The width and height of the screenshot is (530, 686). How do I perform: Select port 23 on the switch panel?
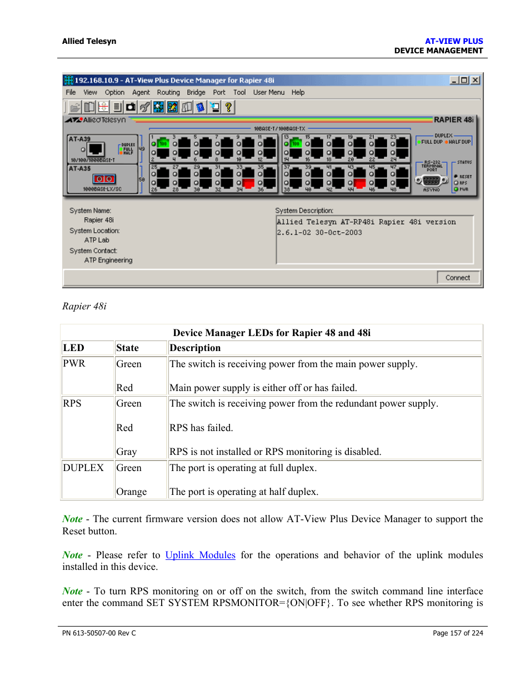click(402, 143)
